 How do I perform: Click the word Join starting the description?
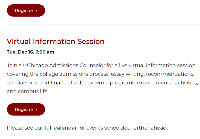[12, 65]
